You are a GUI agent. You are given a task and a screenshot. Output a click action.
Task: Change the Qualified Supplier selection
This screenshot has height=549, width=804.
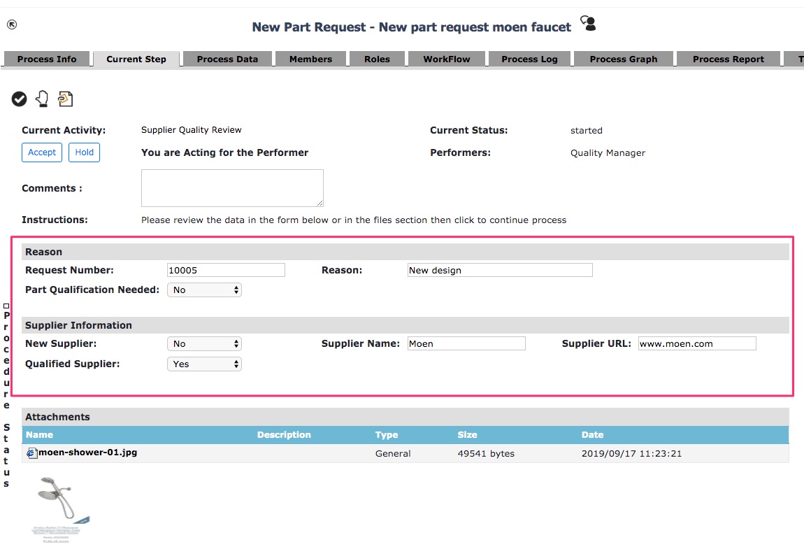tap(204, 364)
